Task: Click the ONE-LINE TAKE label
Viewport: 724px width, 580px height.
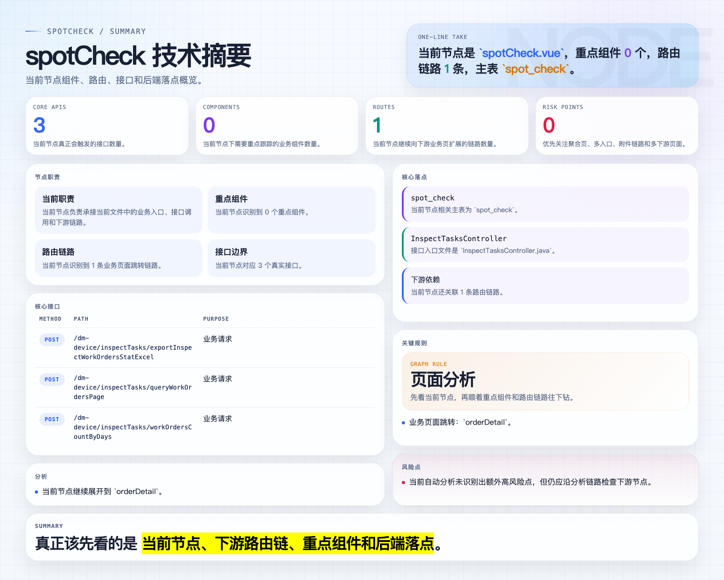Action: tap(443, 37)
